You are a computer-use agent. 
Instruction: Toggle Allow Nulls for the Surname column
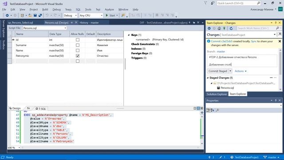coord(78,45)
